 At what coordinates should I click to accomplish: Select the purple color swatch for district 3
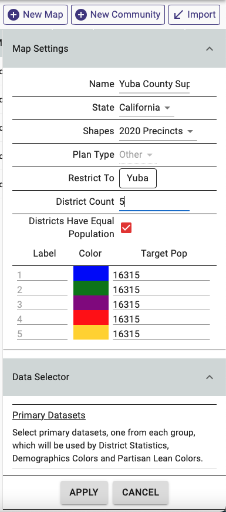click(91, 302)
